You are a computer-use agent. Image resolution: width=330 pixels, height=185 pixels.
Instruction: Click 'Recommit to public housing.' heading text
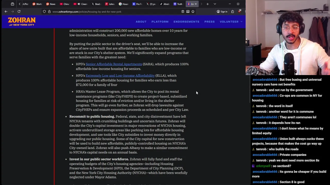pos(92,117)
